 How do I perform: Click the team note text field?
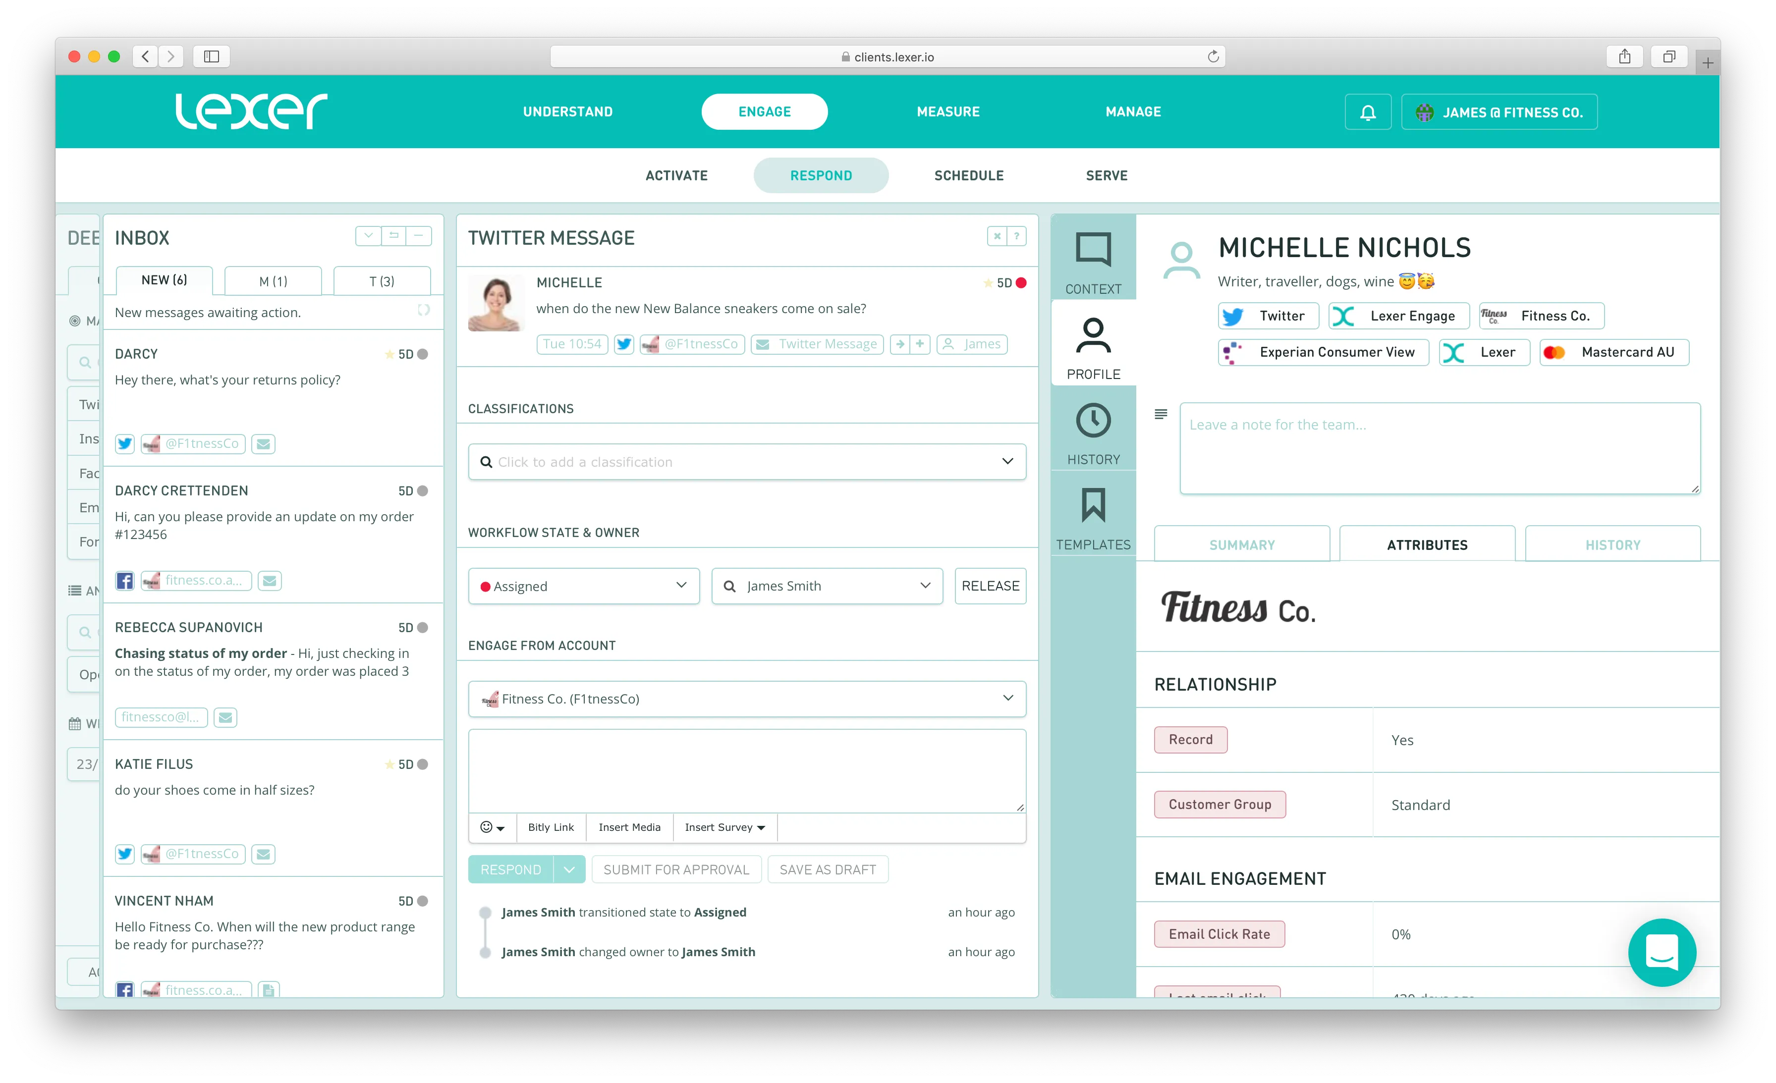tap(1439, 449)
